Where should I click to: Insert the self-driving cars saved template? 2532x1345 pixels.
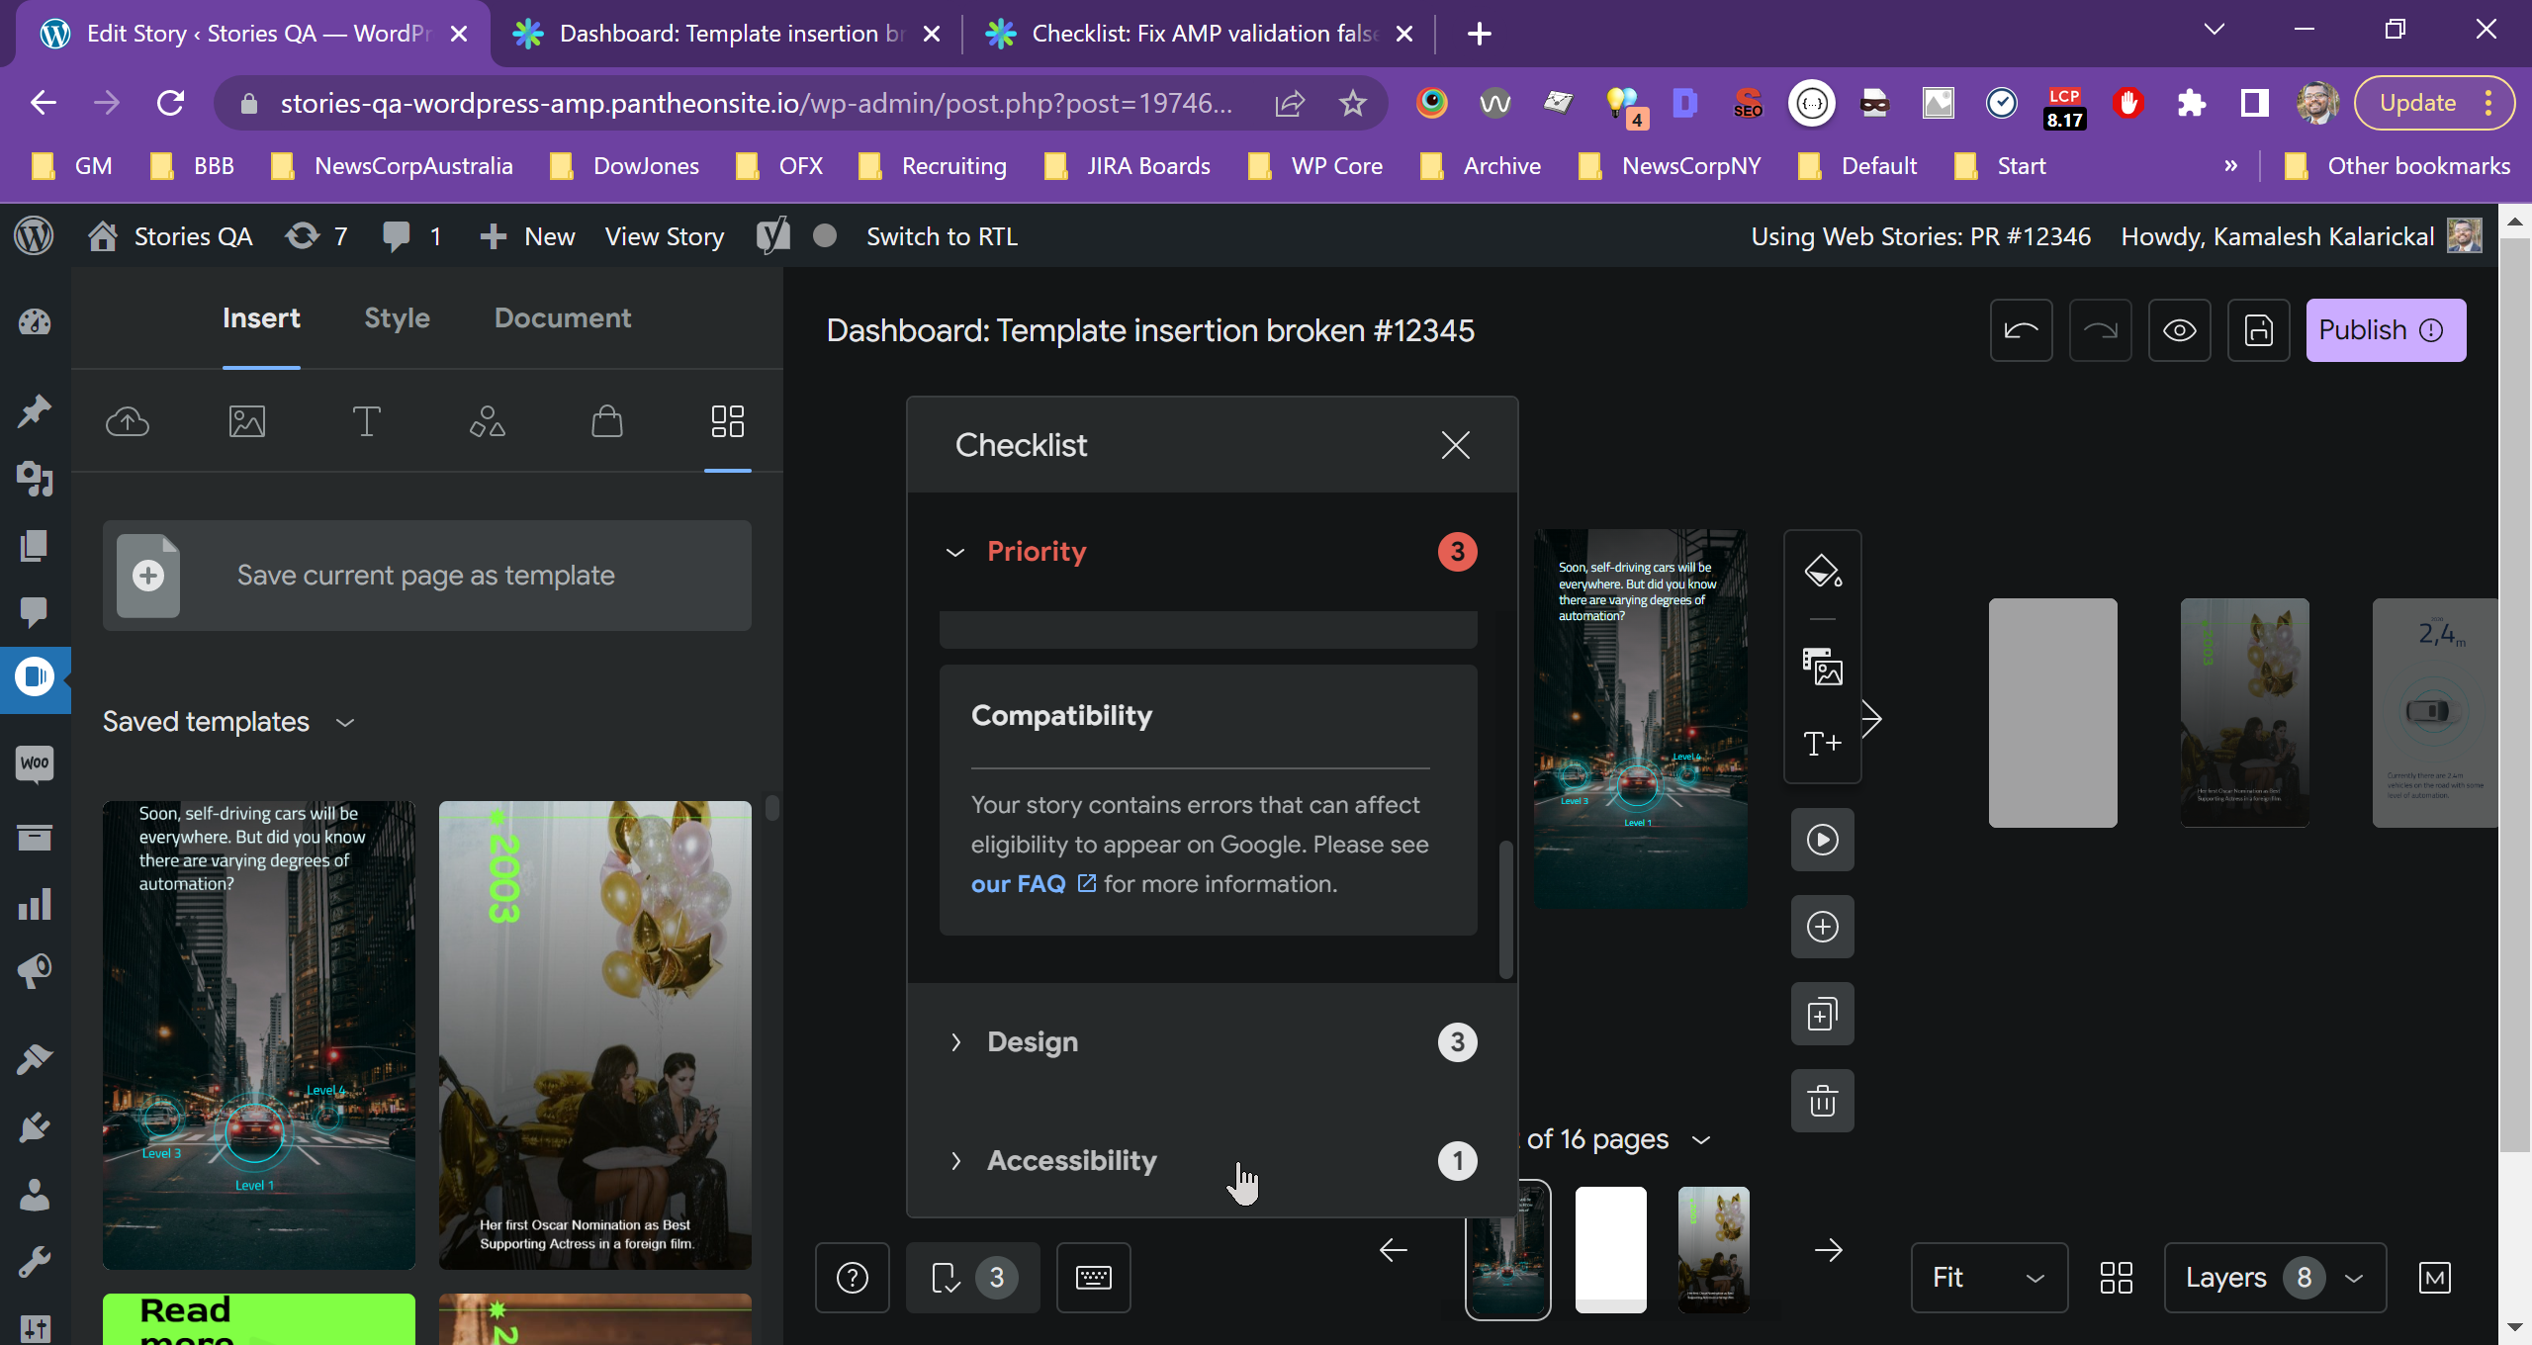pyautogui.click(x=259, y=1034)
